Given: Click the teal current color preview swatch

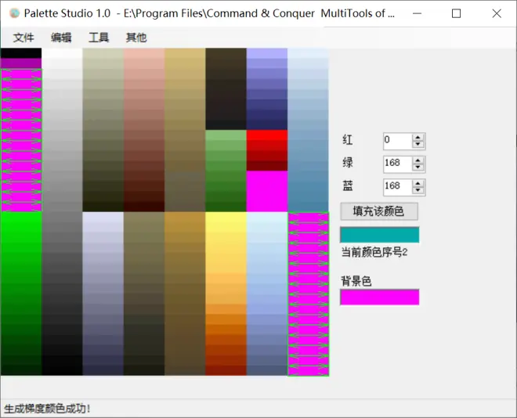Looking at the screenshot, I should pos(379,235).
